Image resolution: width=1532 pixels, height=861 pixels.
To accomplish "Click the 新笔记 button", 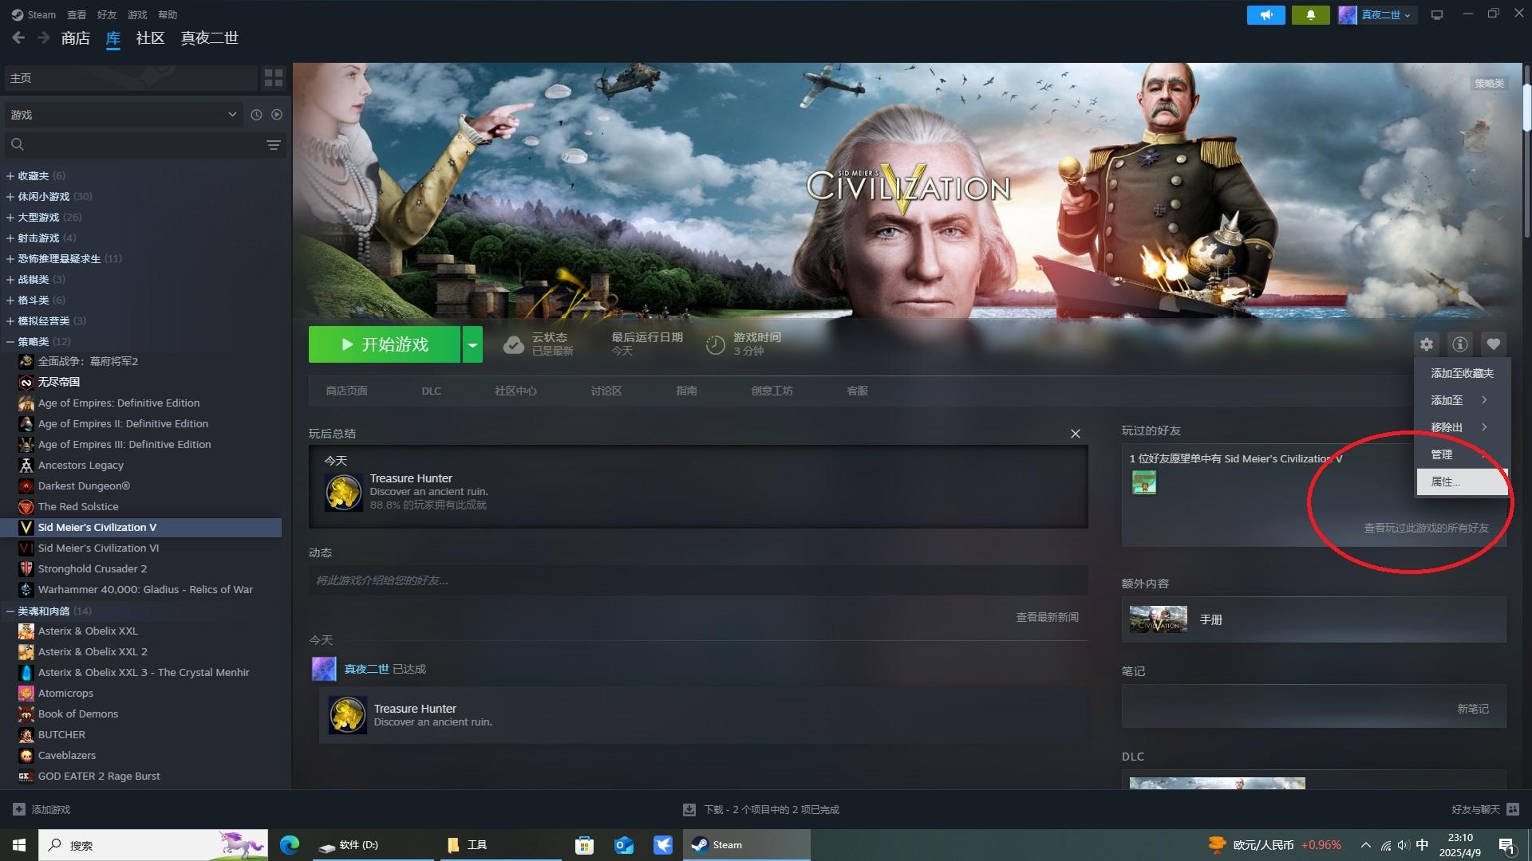I will coord(1472,709).
